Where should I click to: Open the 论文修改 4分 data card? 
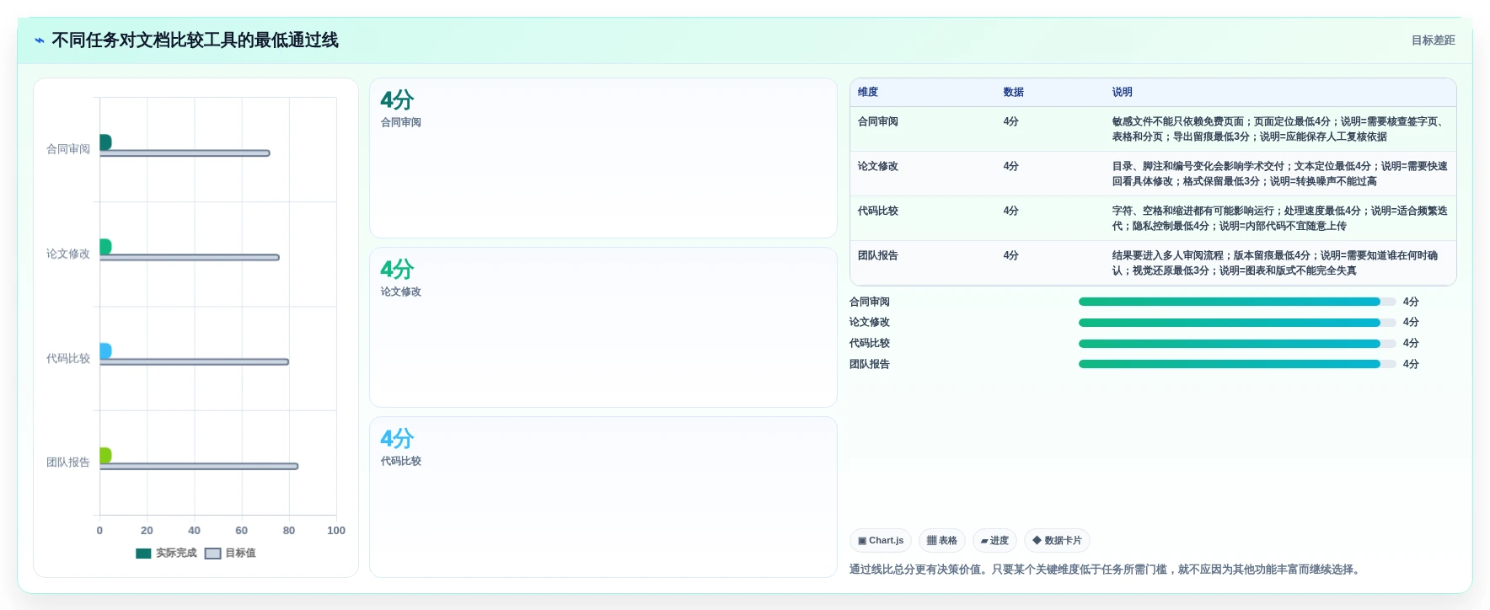(x=603, y=328)
